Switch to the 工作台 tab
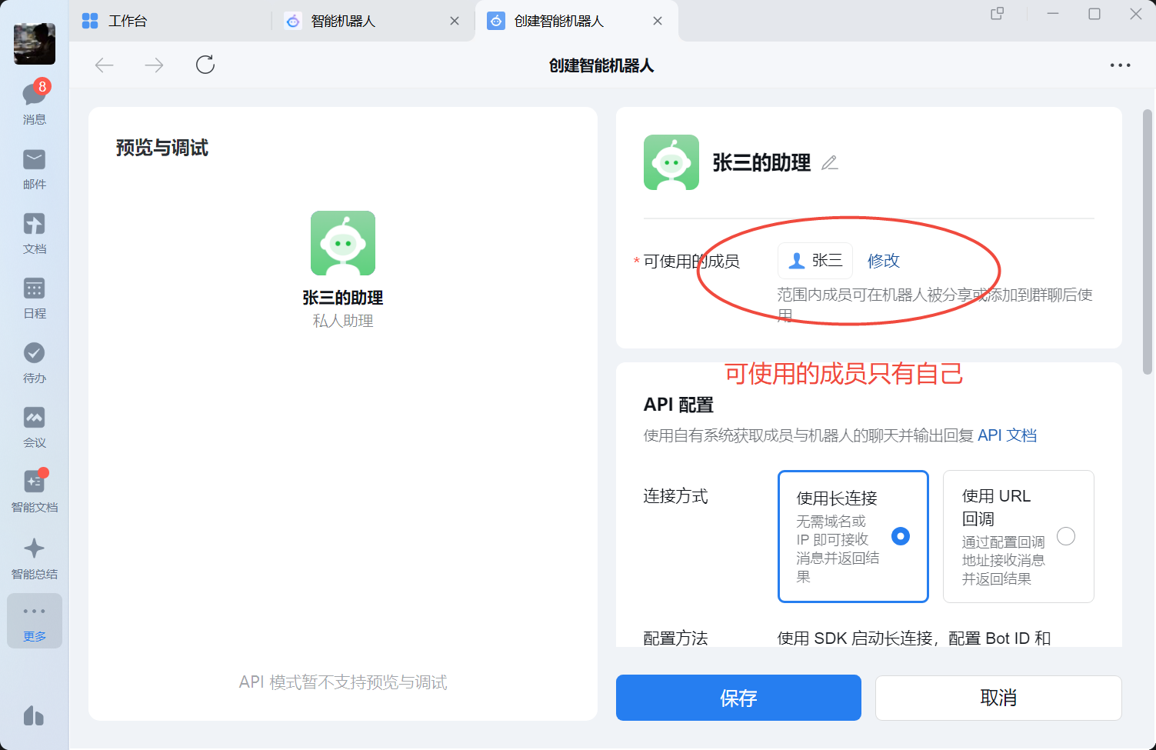Image resolution: width=1156 pixels, height=750 pixels. 128,21
